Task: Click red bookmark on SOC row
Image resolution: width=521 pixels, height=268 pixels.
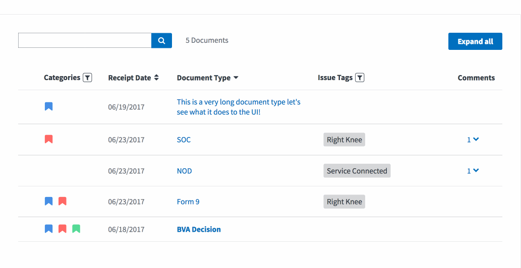Action: click(x=48, y=139)
